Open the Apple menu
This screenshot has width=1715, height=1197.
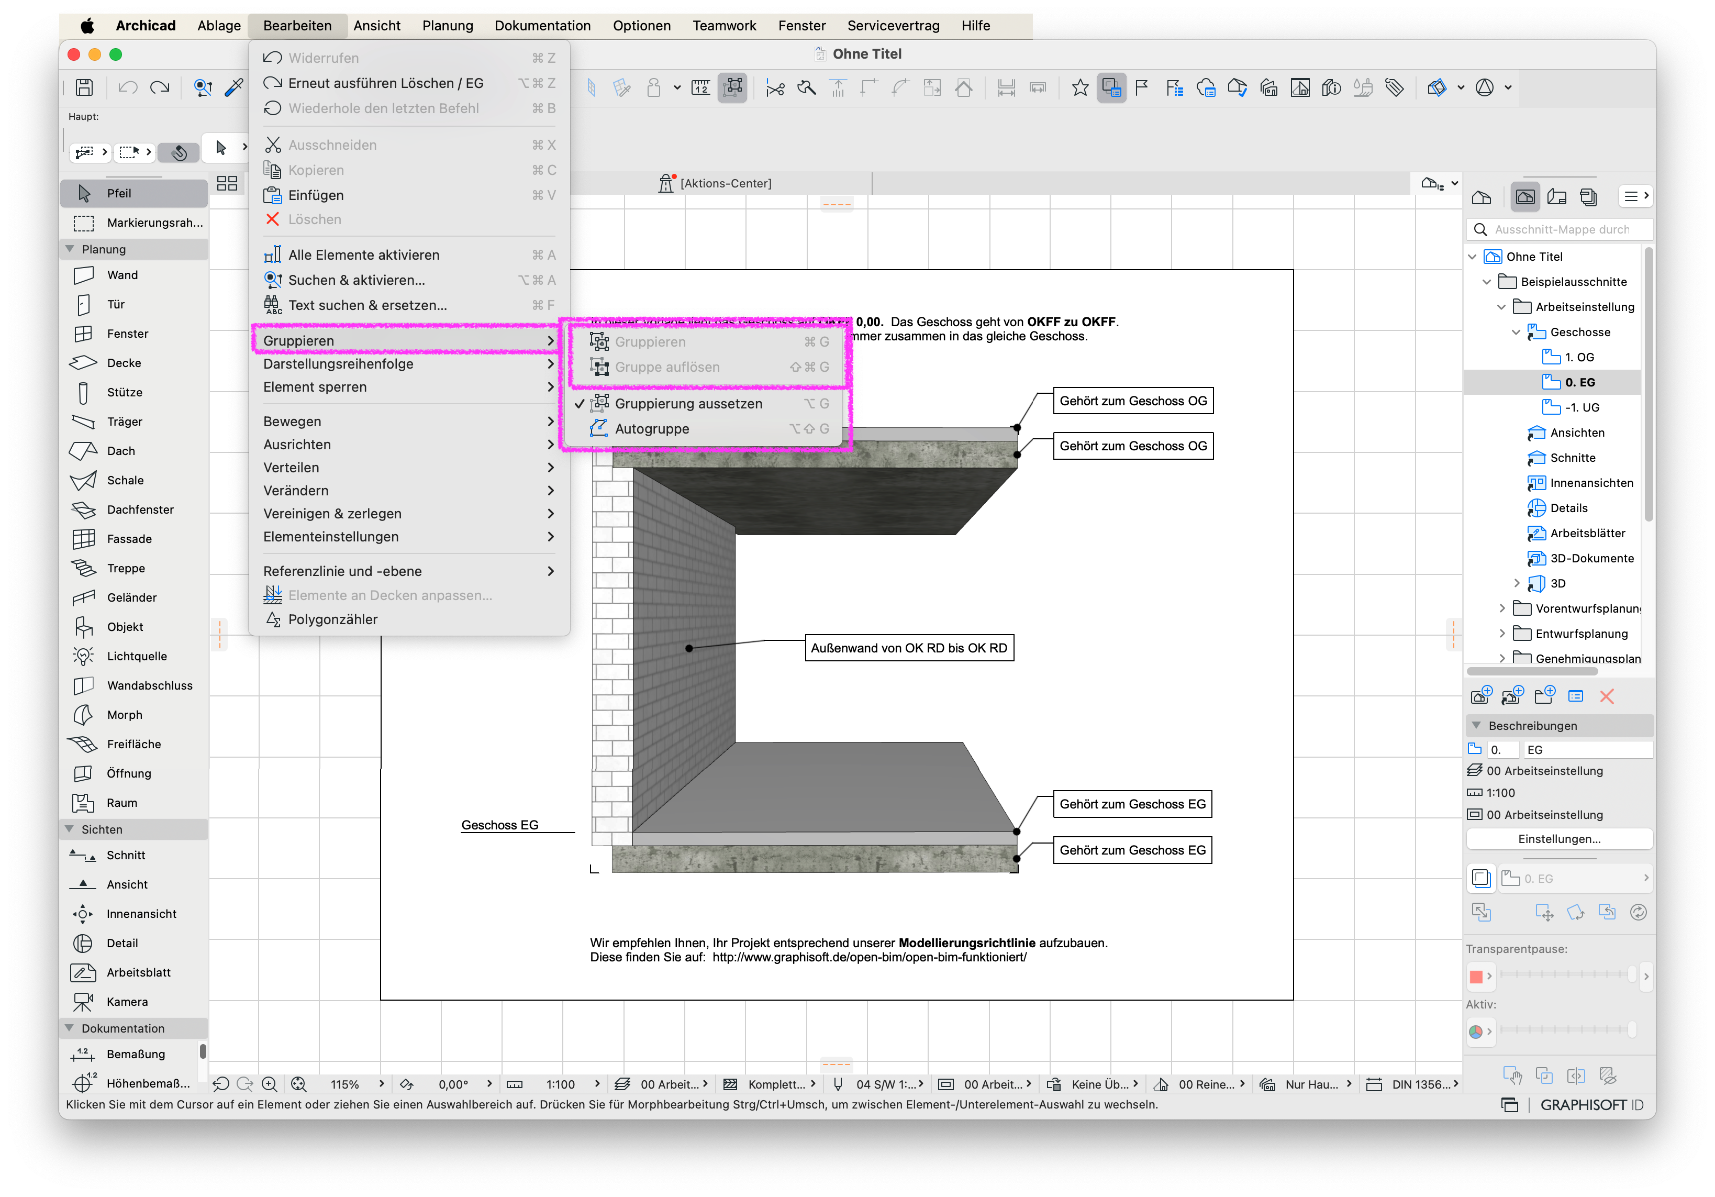[x=87, y=26]
